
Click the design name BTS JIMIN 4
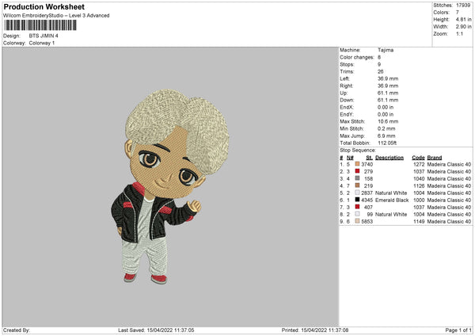point(44,36)
